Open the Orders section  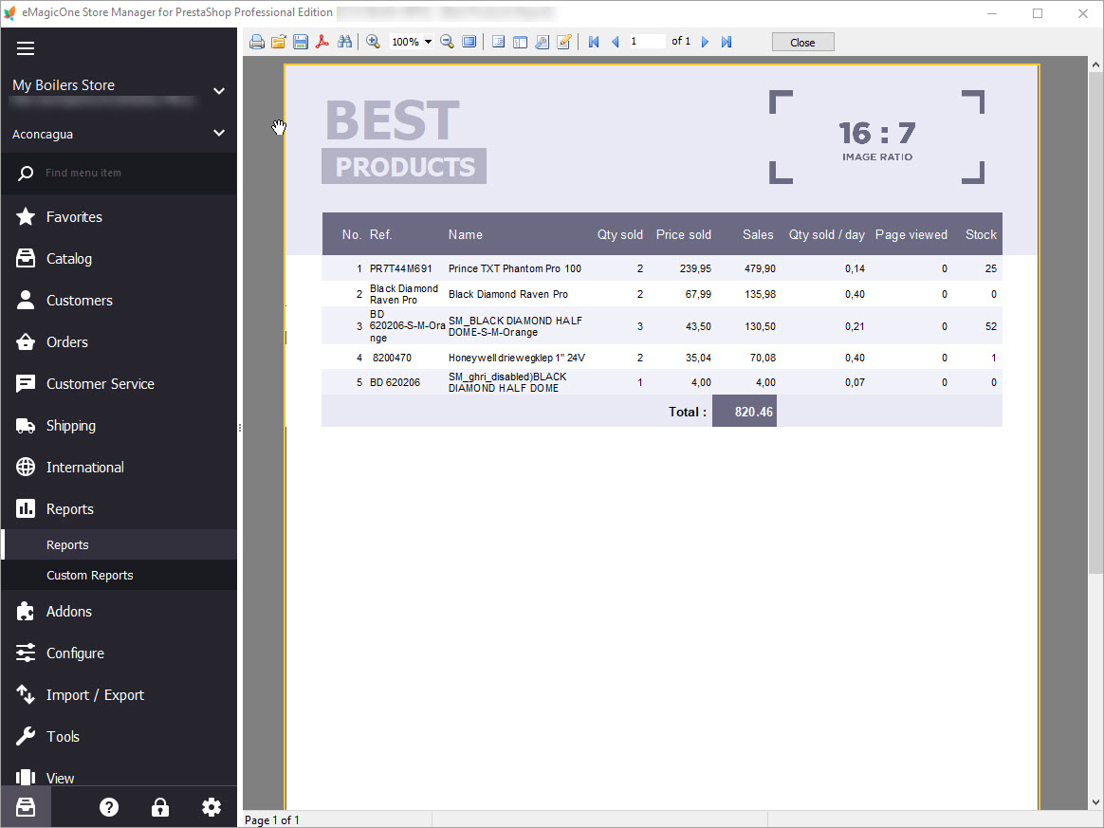[x=119, y=342]
